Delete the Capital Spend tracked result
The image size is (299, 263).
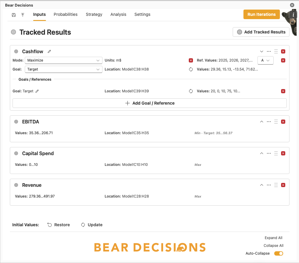tap(283, 153)
